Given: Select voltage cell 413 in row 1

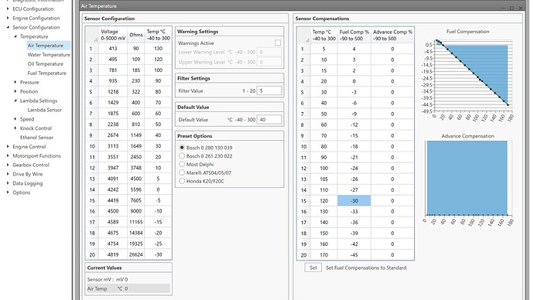Looking at the screenshot, I should [x=113, y=49].
